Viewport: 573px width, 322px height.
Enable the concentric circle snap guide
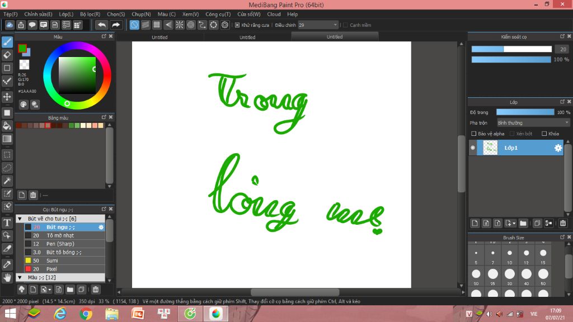(191, 25)
